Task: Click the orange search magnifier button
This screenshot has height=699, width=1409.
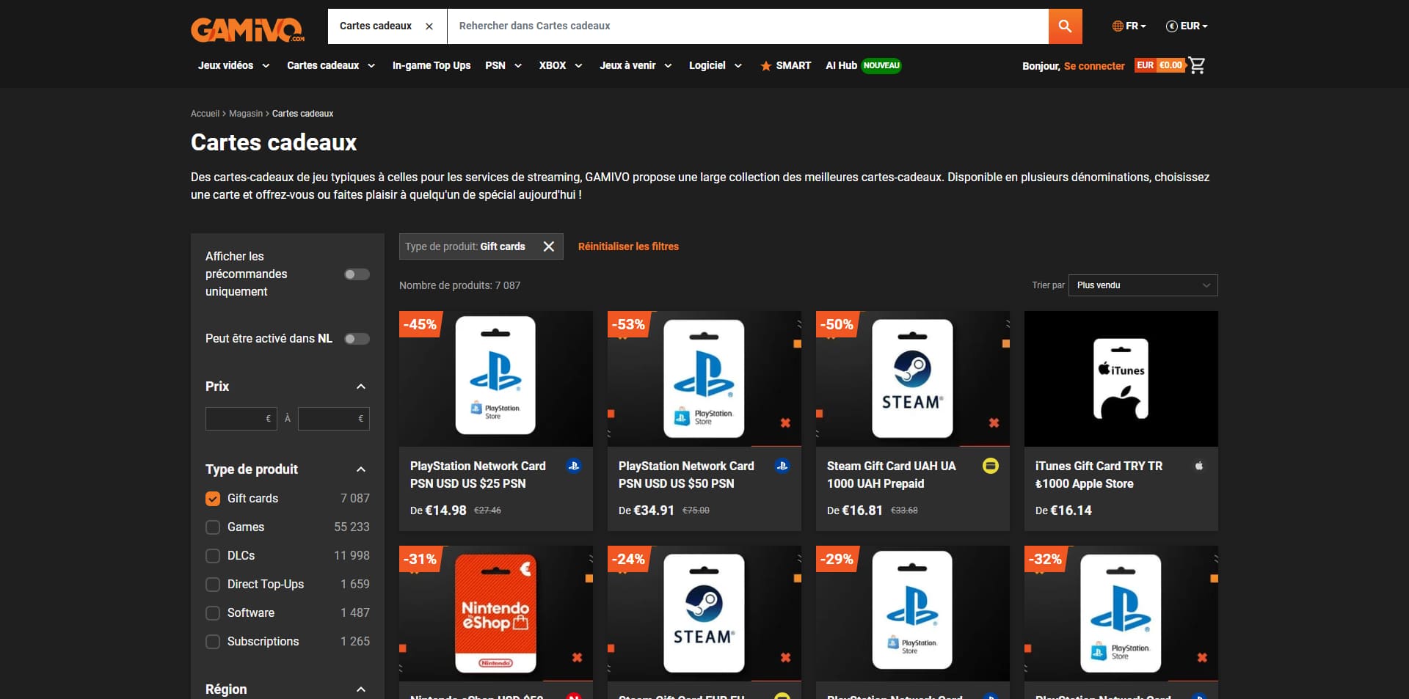Action: [1065, 26]
